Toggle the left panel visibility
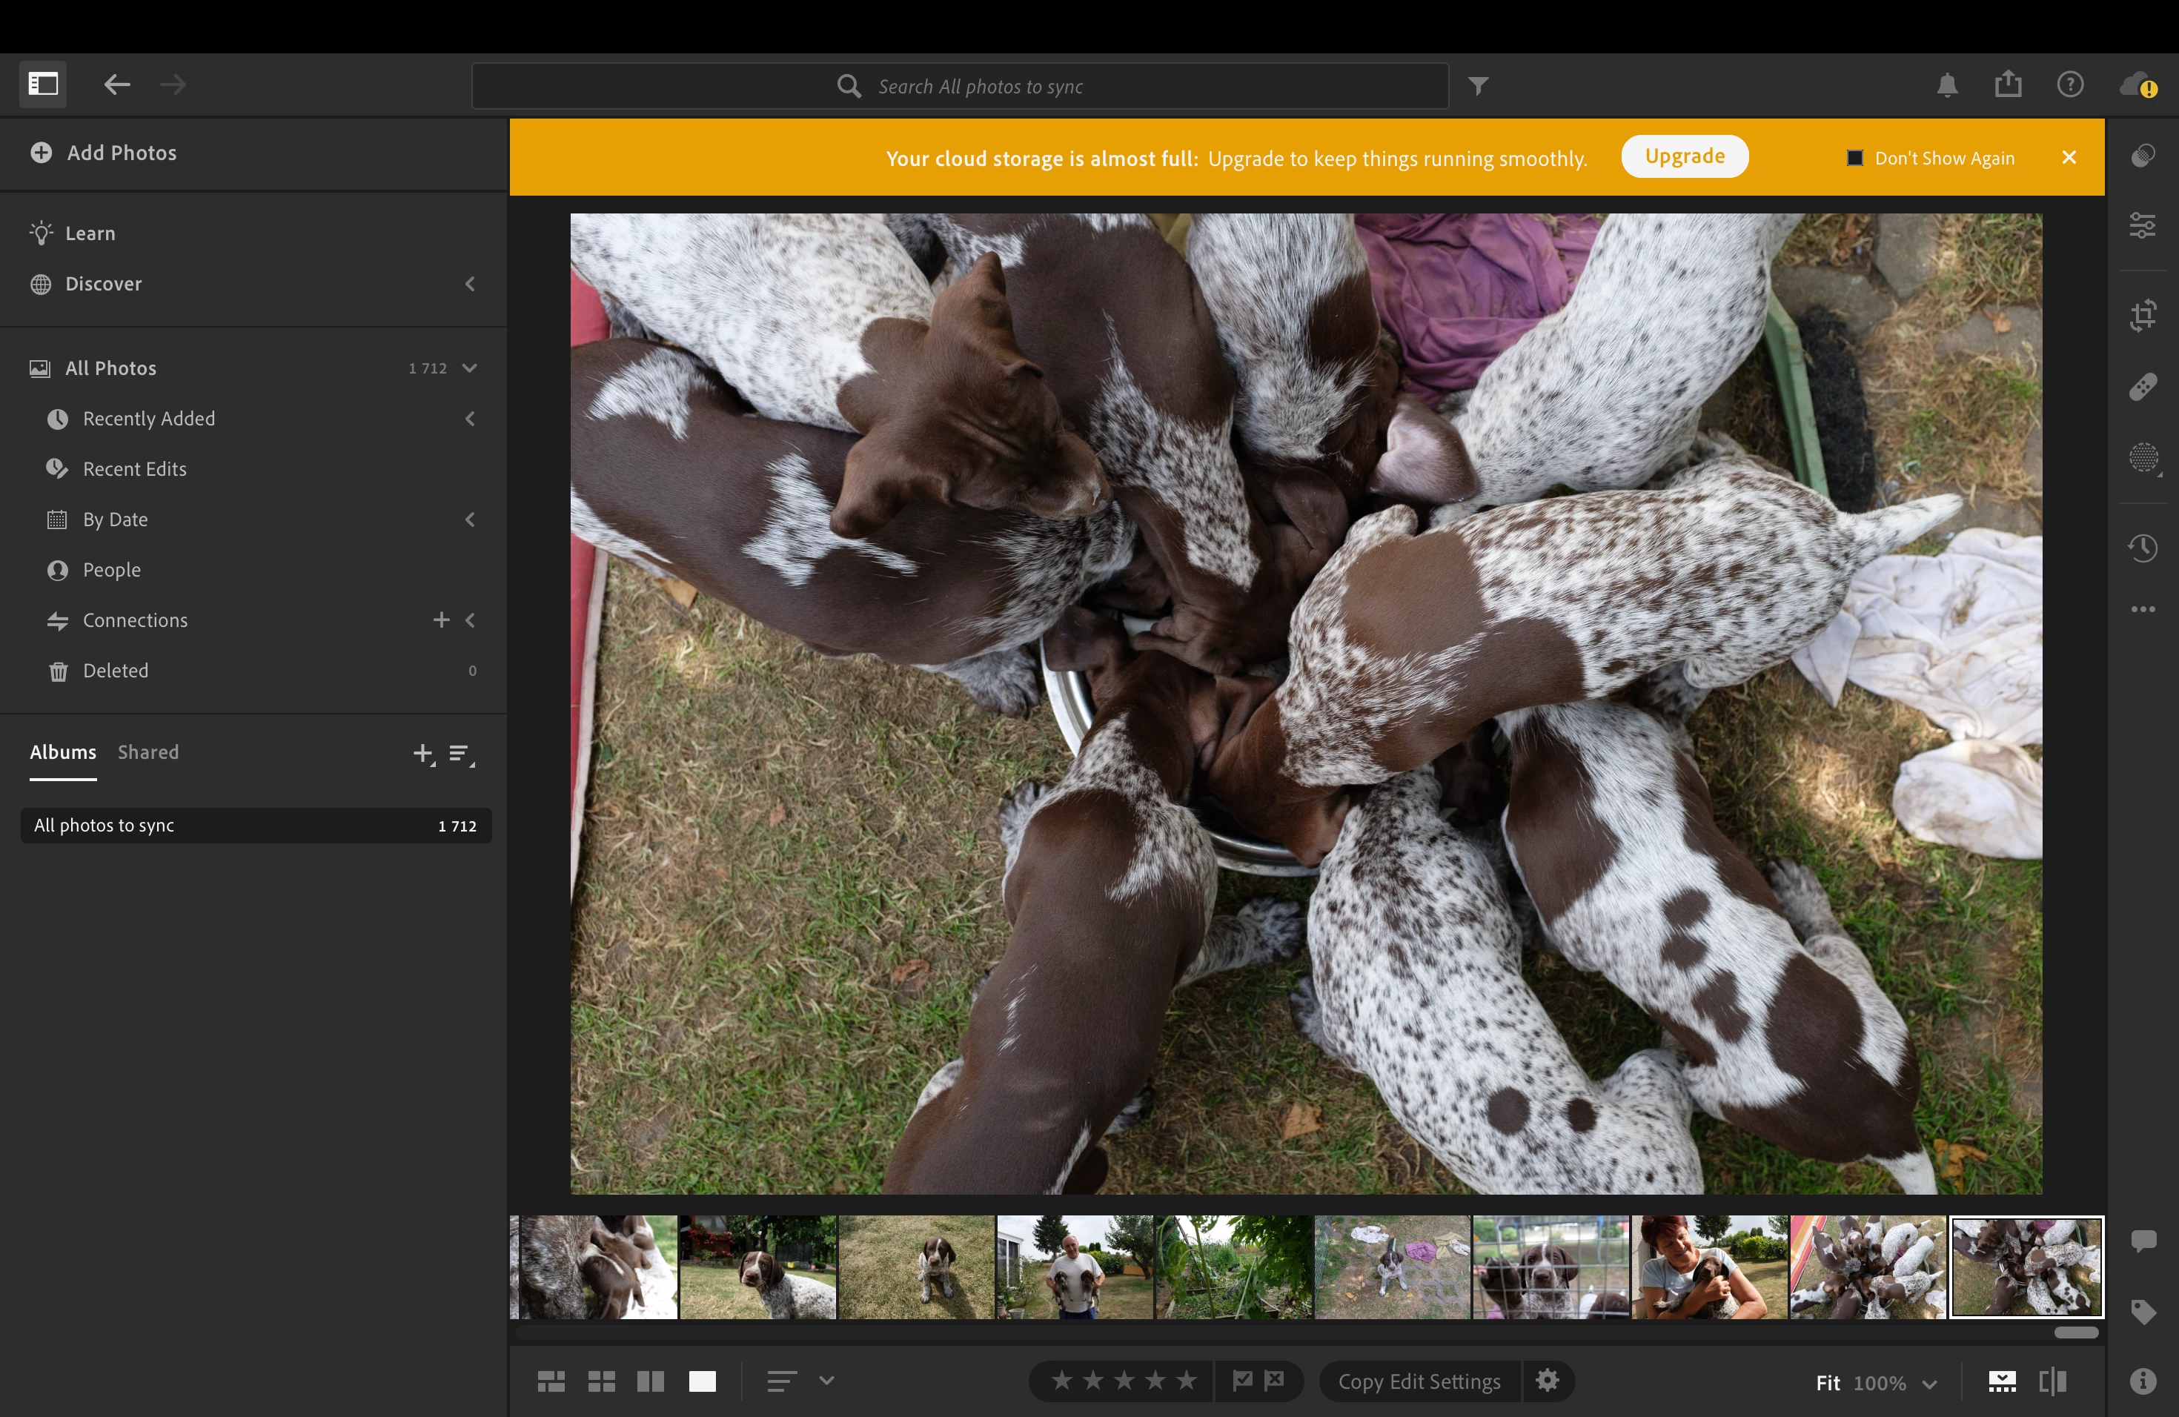The height and width of the screenshot is (1417, 2179). (43, 84)
